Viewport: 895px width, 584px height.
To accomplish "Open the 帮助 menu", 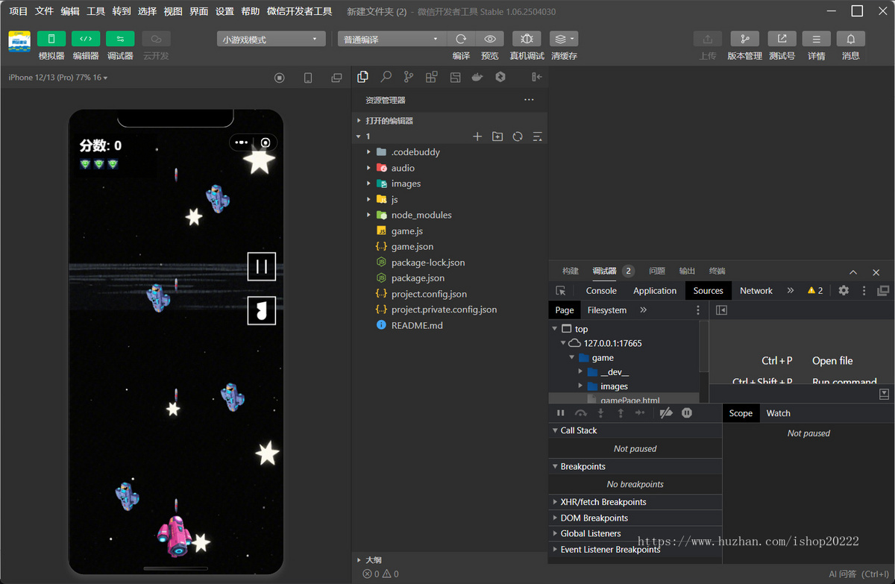I will click(x=251, y=11).
